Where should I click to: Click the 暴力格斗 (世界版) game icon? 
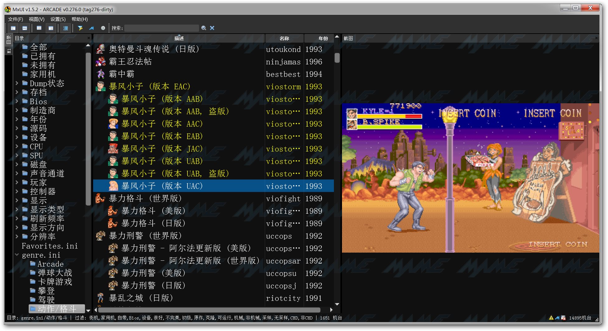tap(101, 198)
